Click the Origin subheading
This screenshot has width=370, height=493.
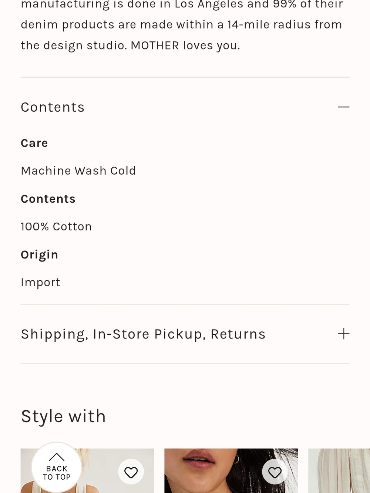pyautogui.click(x=40, y=255)
